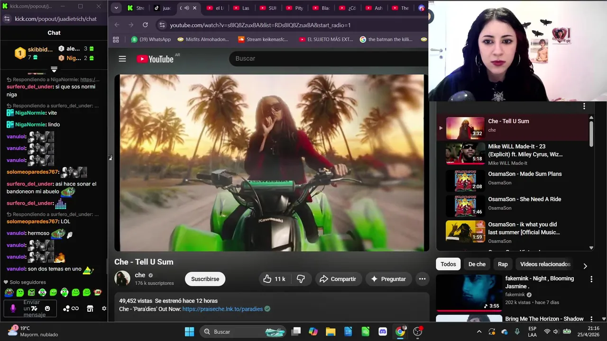
Task: Switch to the TikTok browser tab
Action: click(x=163, y=8)
